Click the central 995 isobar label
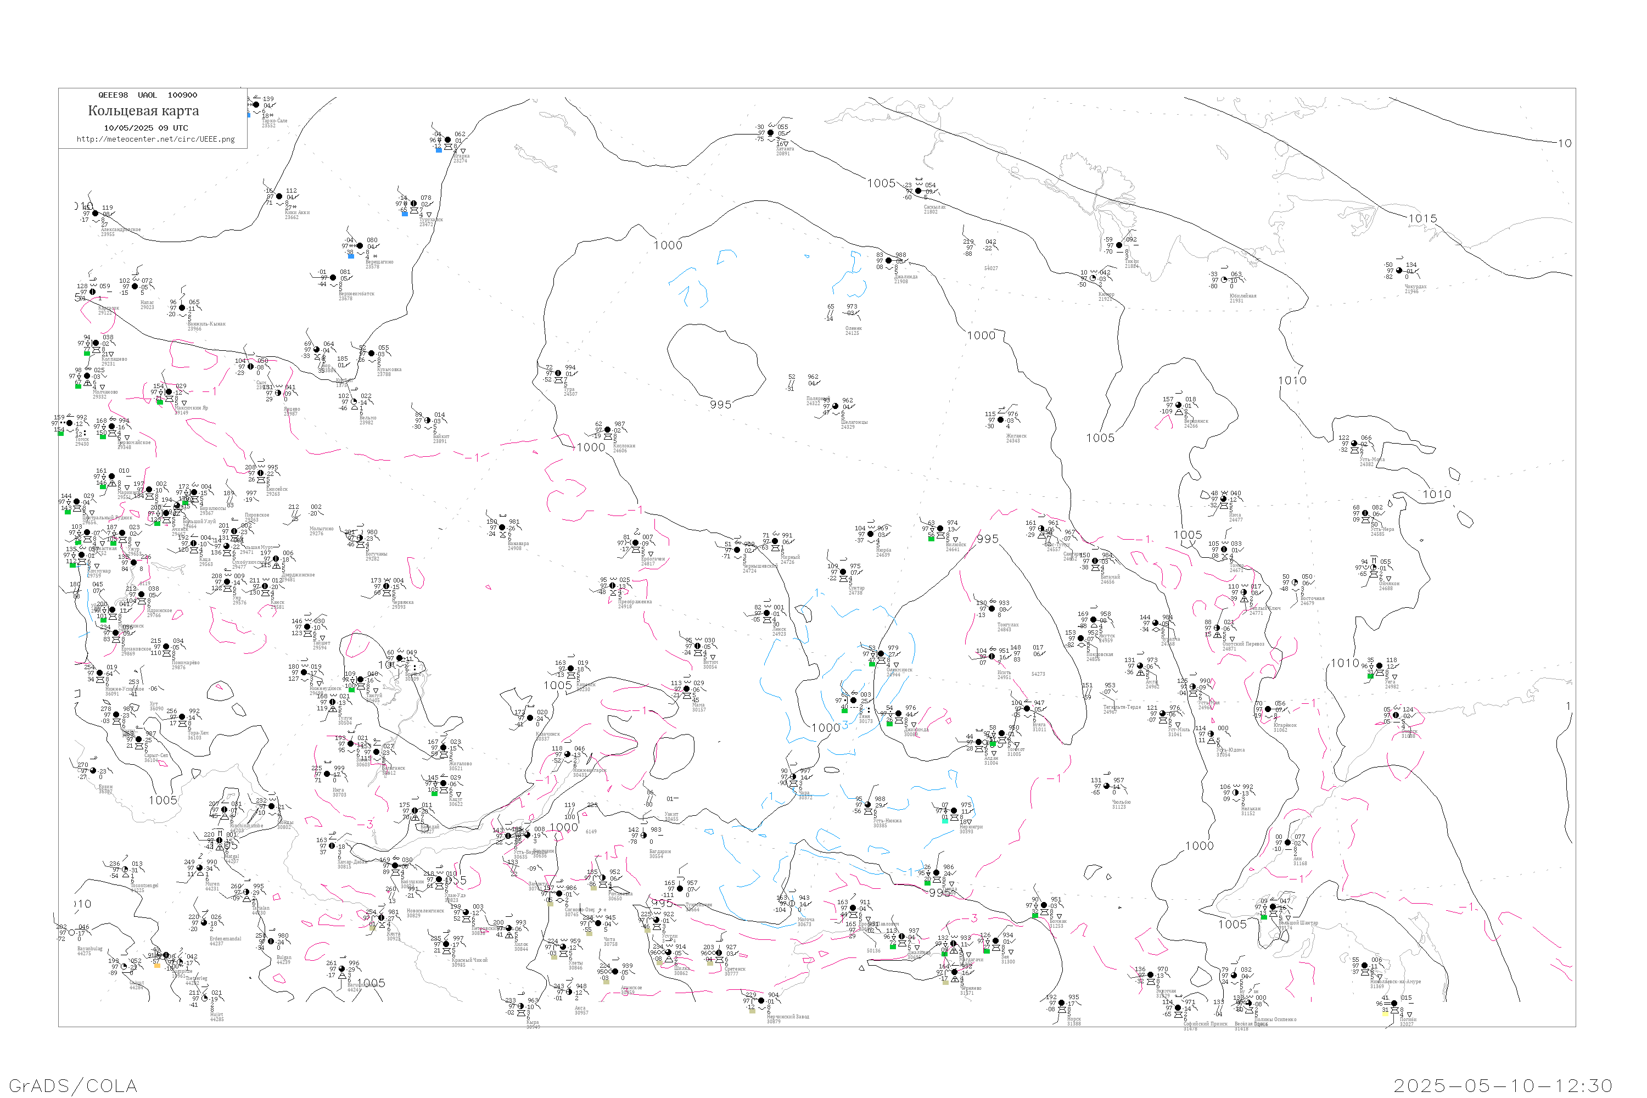 coord(720,404)
